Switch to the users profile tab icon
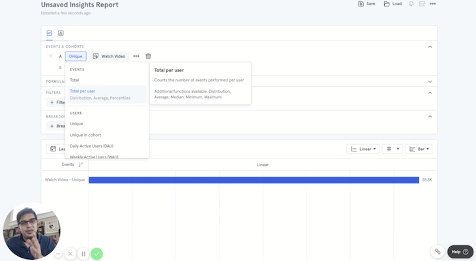The image size is (476, 261). [x=61, y=33]
